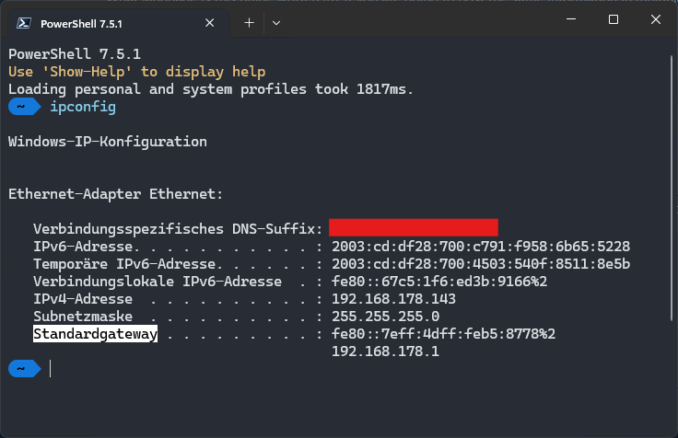Click the typed ipconfig command
The image size is (678, 438).
(x=83, y=107)
